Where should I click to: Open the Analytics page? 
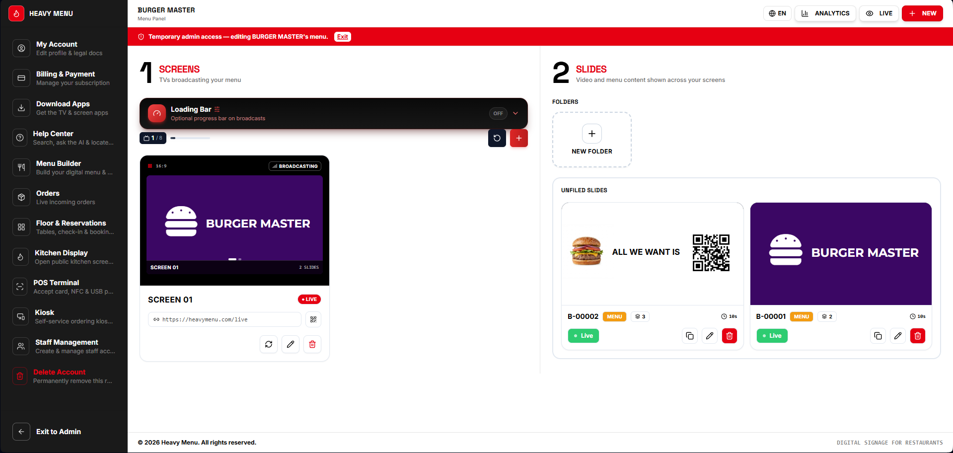coord(825,13)
